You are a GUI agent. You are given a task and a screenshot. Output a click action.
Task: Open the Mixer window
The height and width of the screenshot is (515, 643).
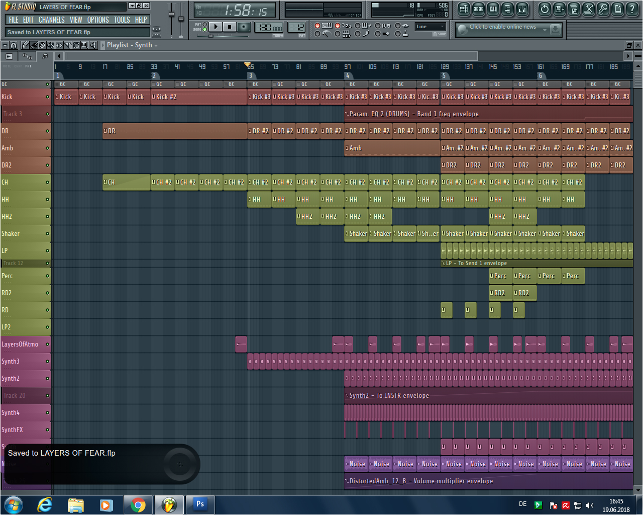point(522,9)
